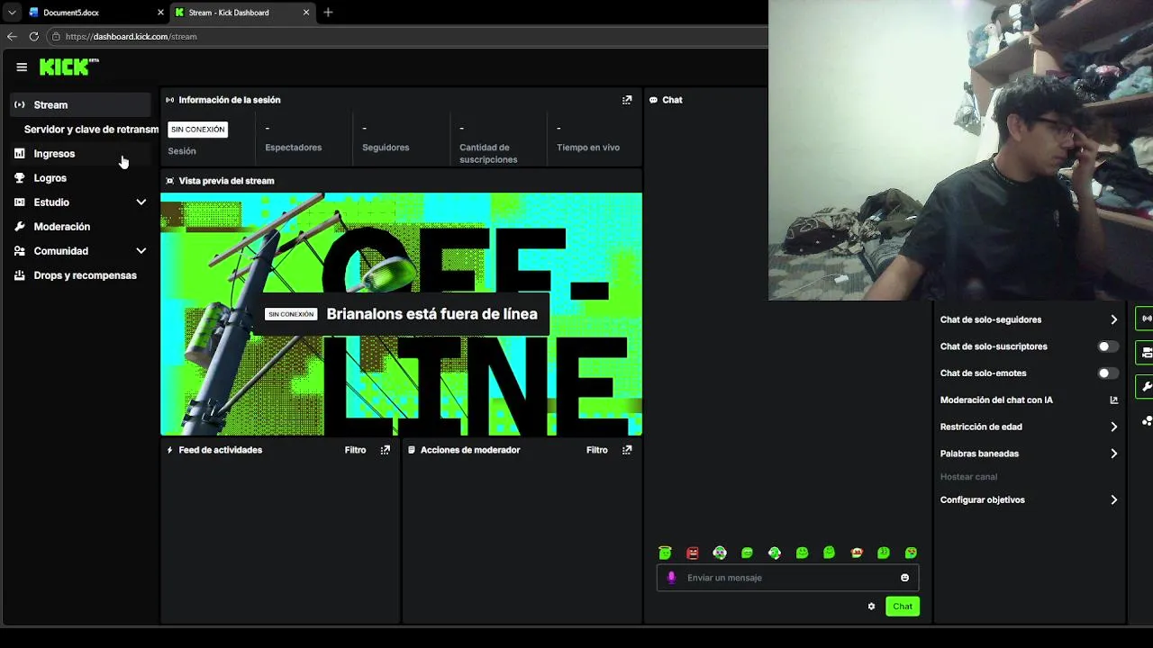
Task: Open Moderación del chat con IA link
Action: pos(1029,400)
